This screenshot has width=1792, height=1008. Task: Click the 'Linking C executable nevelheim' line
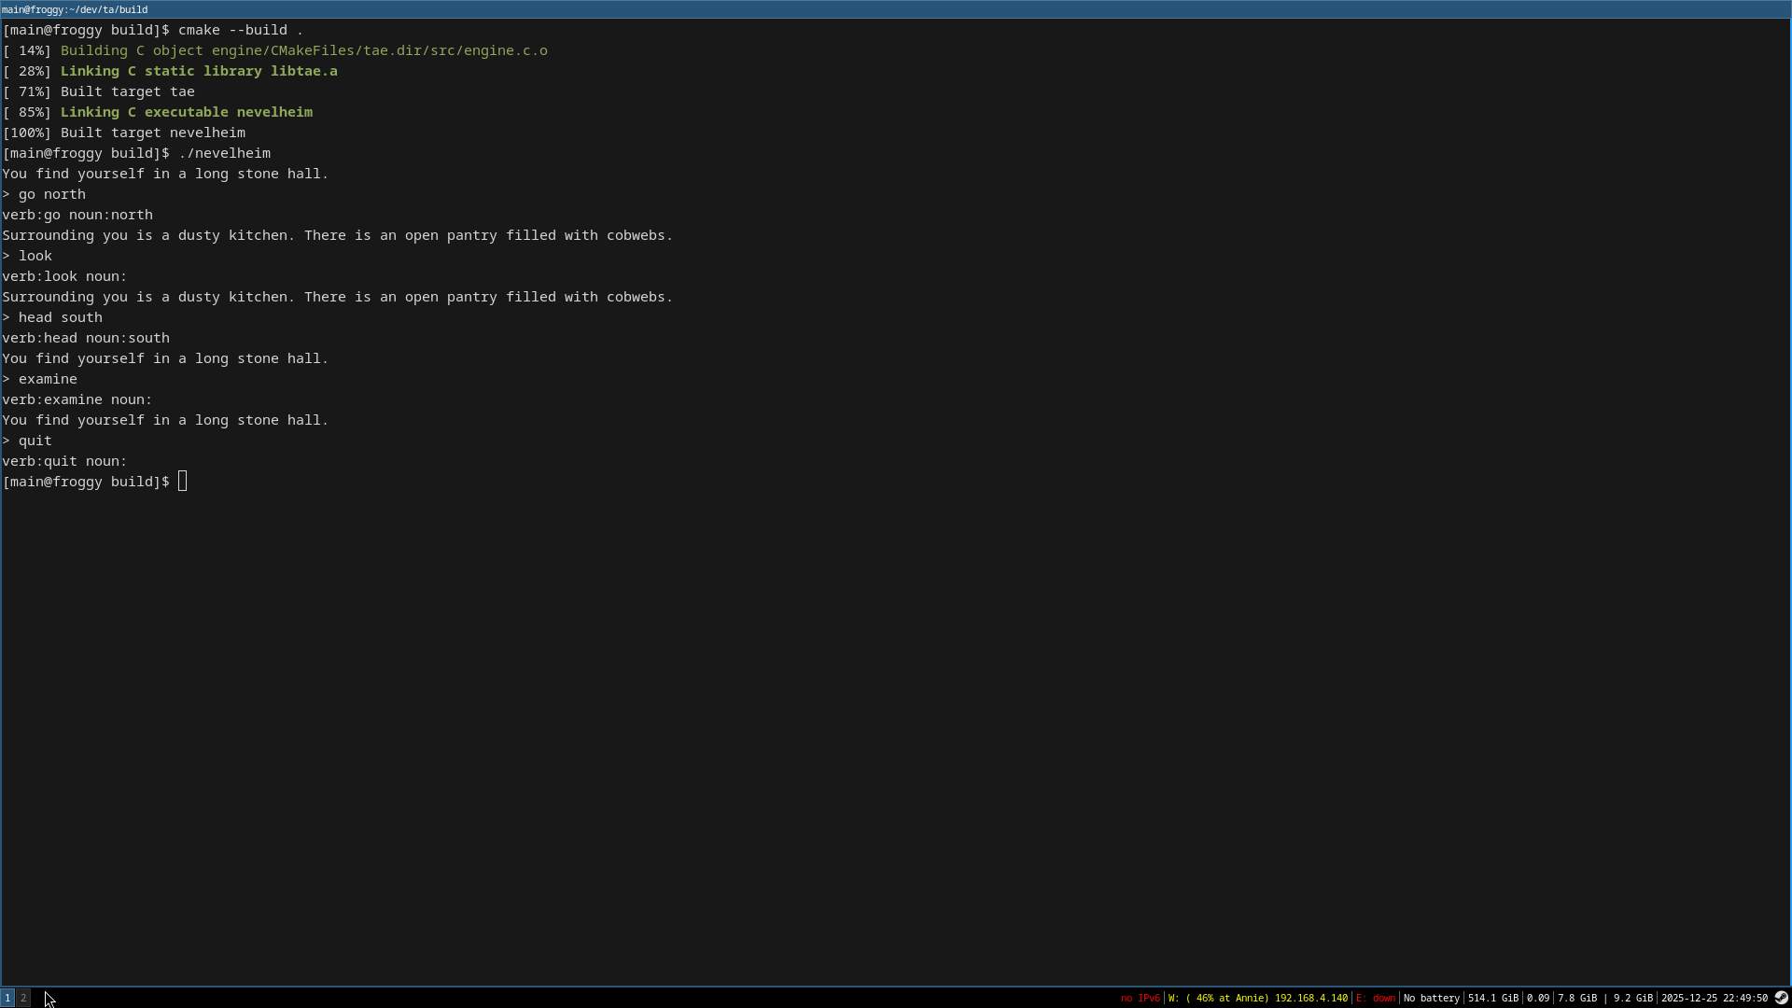click(x=186, y=112)
